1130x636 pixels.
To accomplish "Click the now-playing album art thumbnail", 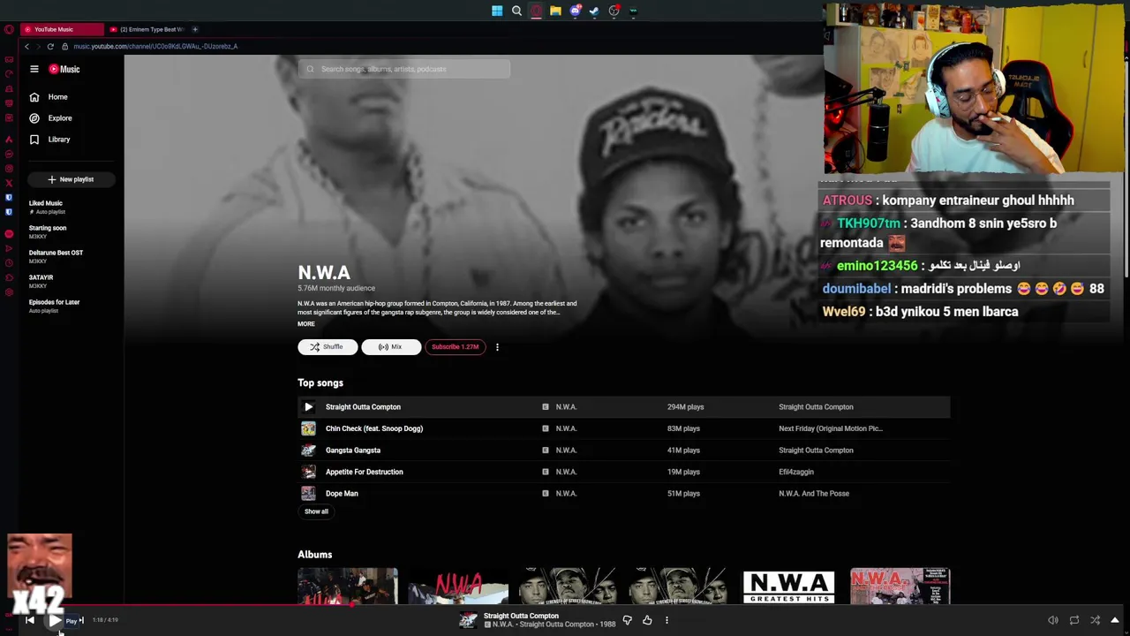I will pos(468,620).
